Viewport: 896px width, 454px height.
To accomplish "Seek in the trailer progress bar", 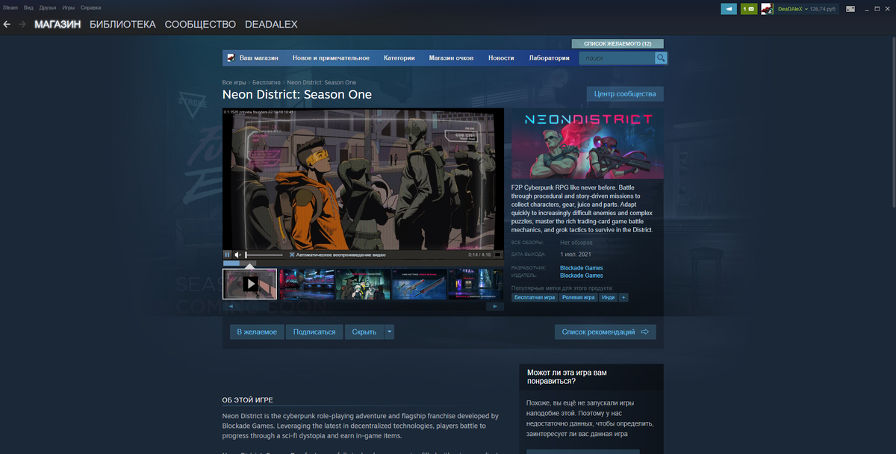I will click(x=363, y=263).
